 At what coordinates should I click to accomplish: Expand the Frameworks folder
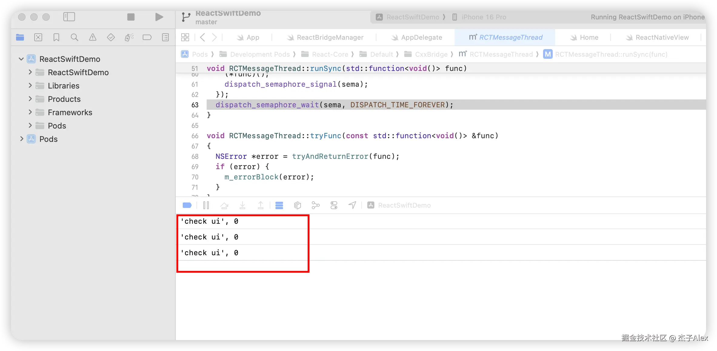30,112
